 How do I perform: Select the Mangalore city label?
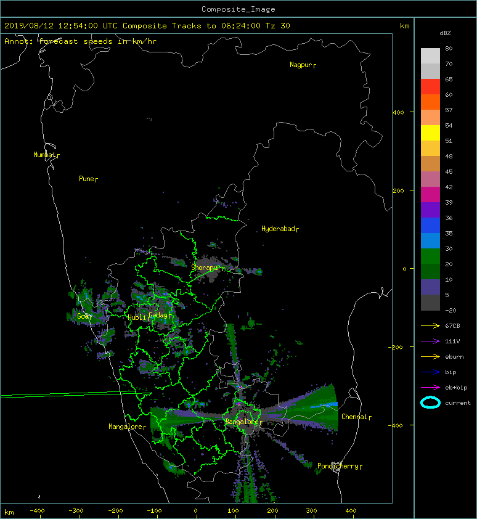tap(127, 427)
